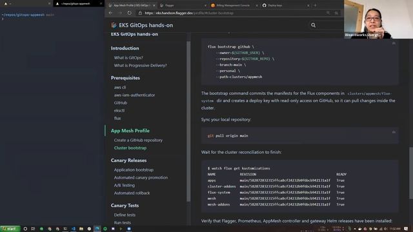Open the A/B Testing page

point(125,185)
